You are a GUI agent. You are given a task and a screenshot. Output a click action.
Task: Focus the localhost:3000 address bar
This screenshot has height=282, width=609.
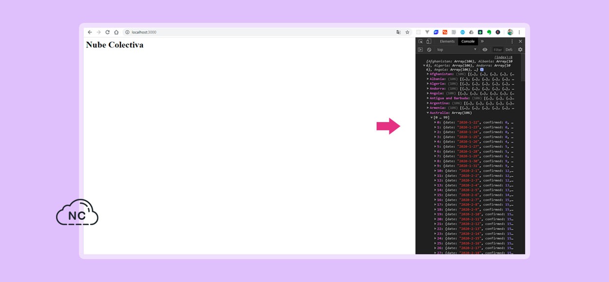tap(267, 32)
